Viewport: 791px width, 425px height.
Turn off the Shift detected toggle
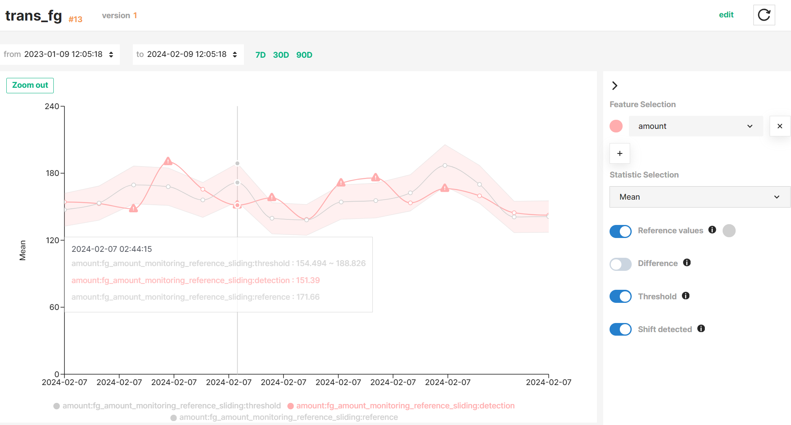tap(620, 329)
